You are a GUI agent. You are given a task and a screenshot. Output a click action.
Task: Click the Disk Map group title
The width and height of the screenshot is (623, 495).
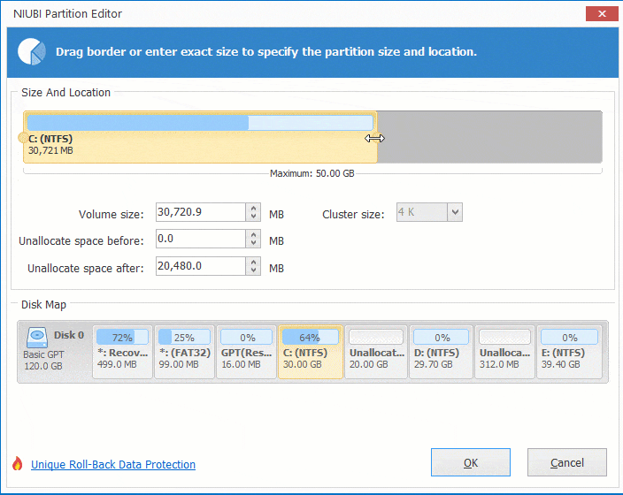click(43, 305)
